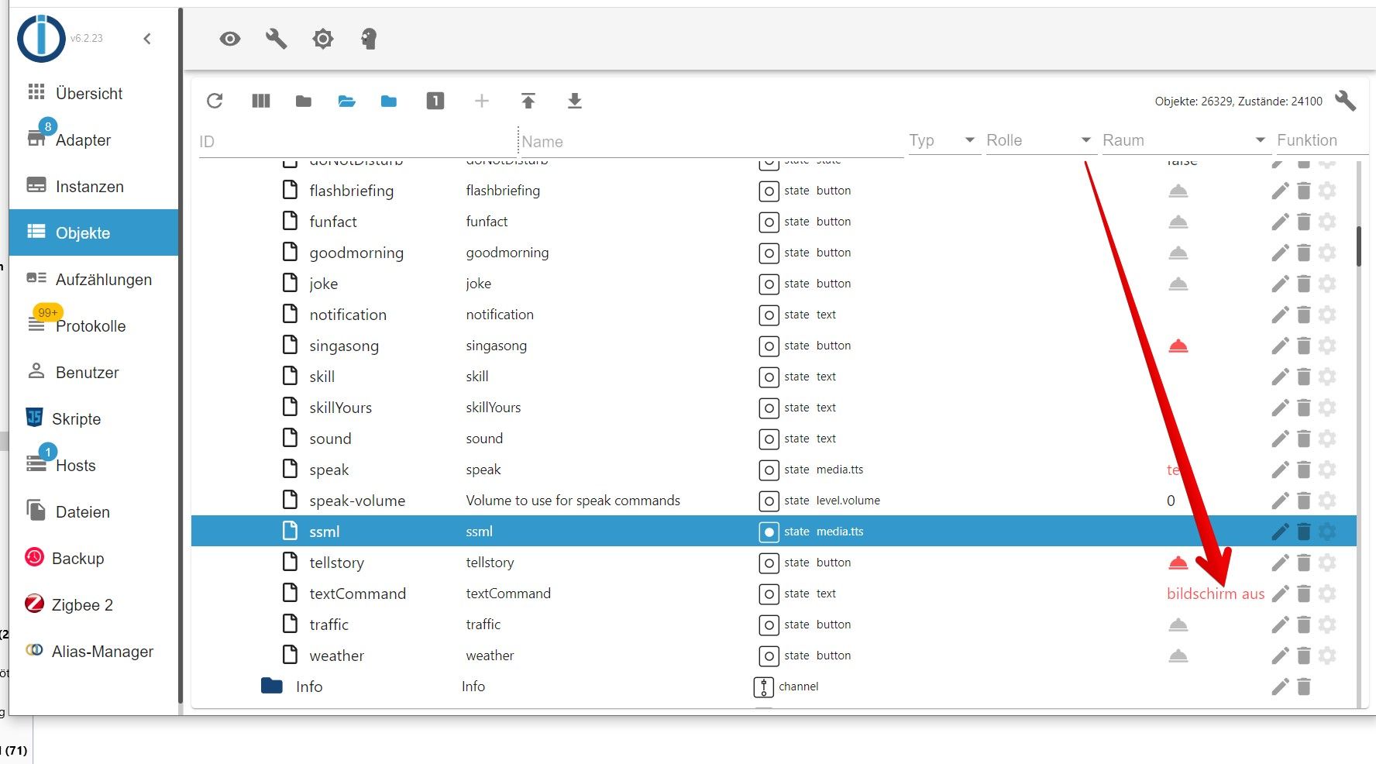Viewport: 1376px width, 764px height.
Task: Click the ioBroker logo
Action: pyautogui.click(x=41, y=38)
